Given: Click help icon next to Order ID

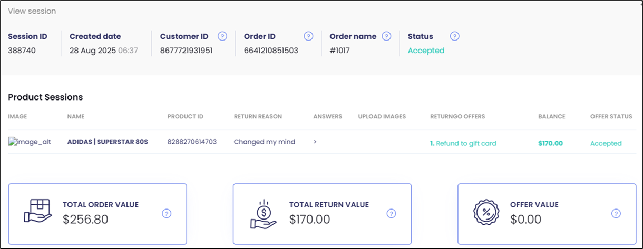Looking at the screenshot, I should pos(309,36).
